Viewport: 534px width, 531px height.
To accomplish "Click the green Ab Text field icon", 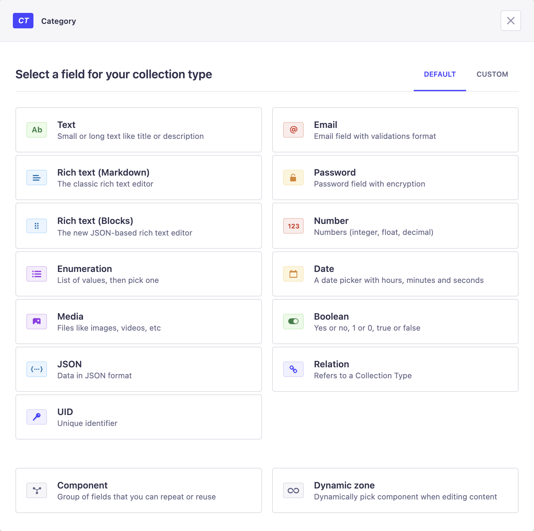I will click(x=37, y=130).
